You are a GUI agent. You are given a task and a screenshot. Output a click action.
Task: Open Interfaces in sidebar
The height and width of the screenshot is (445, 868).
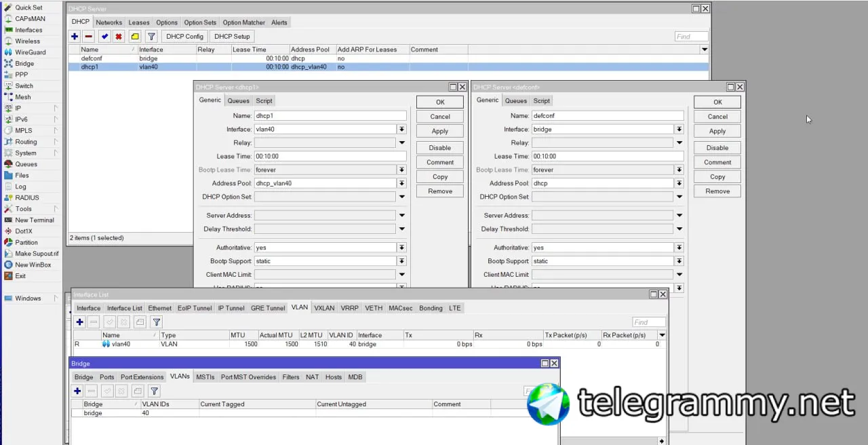[x=28, y=30]
